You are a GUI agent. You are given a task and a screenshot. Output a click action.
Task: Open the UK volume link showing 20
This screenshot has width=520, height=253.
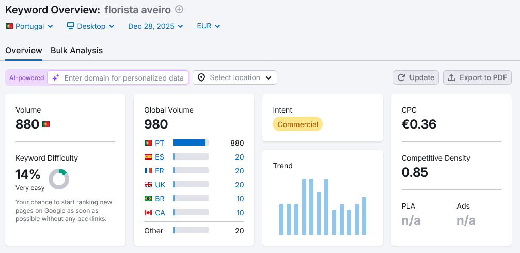coord(239,185)
